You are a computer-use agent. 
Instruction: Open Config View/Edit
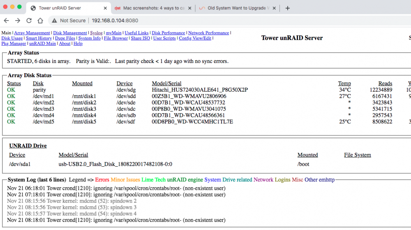(x=195, y=38)
